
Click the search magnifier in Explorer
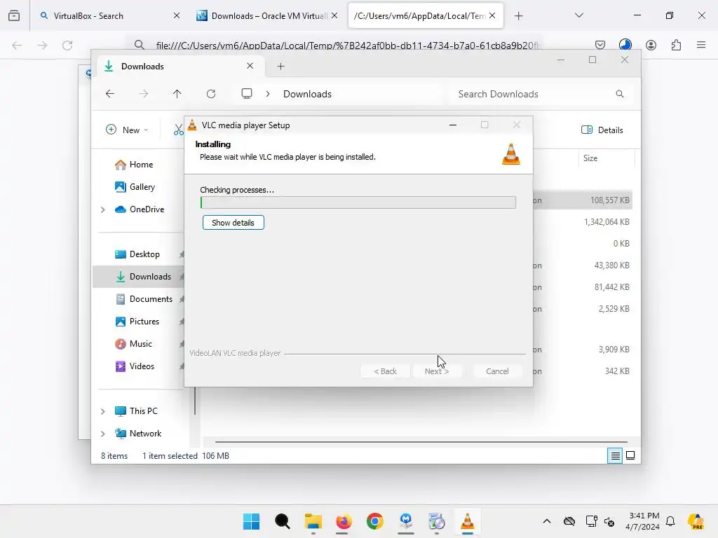pos(620,94)
